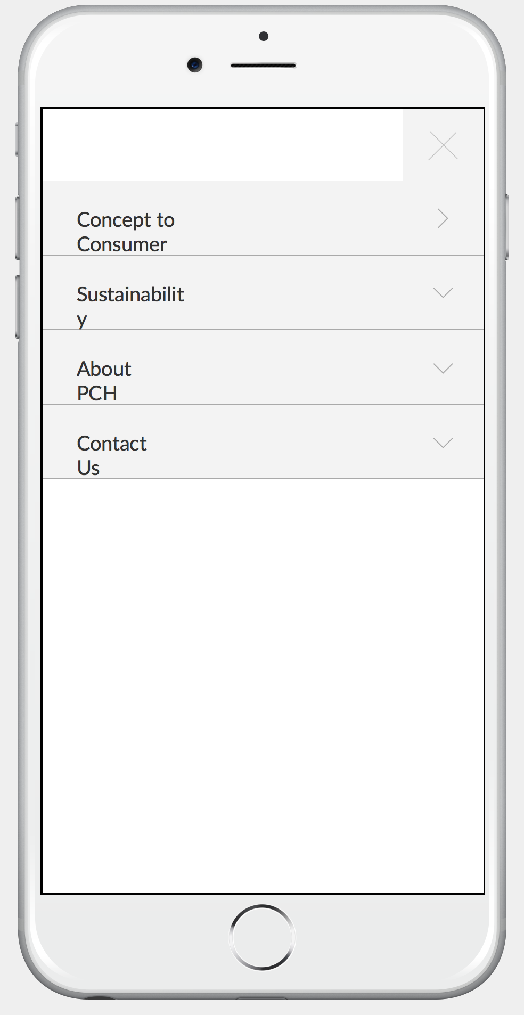
Task: Expand the About PCH chevron
Action: click(443, 368)
